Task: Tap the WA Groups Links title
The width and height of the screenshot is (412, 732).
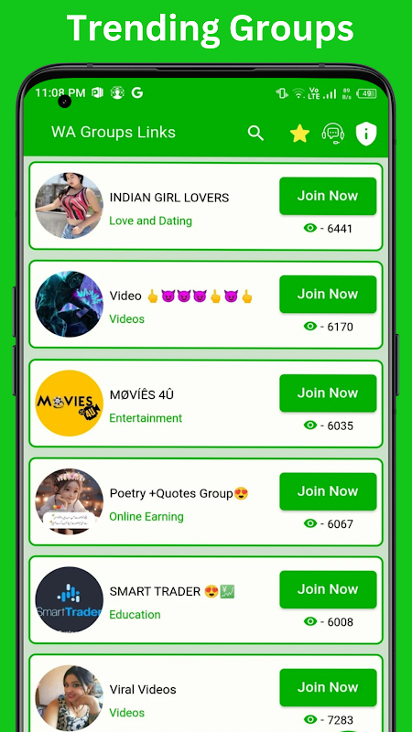Action: (114, 132)
